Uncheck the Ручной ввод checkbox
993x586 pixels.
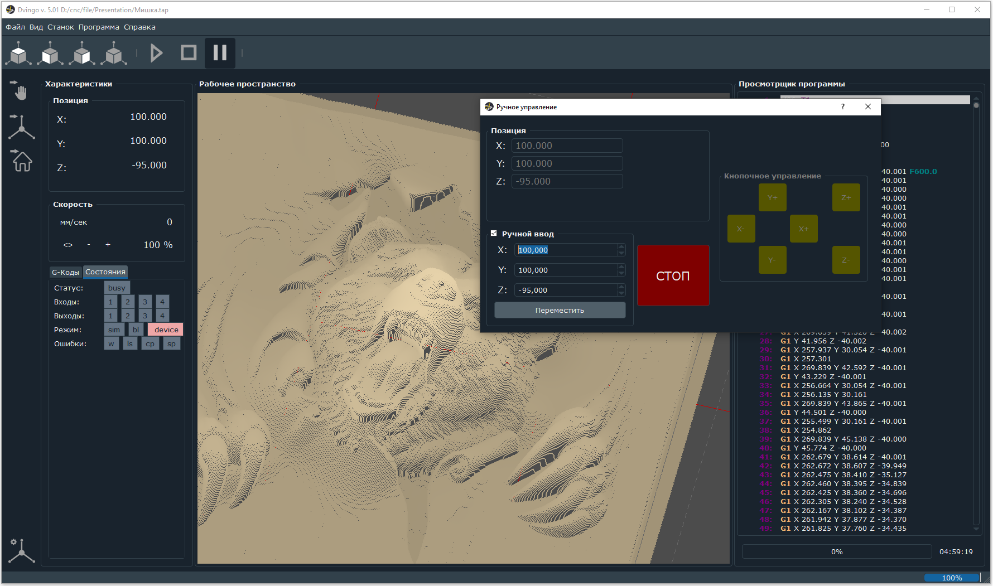(494, 234)
